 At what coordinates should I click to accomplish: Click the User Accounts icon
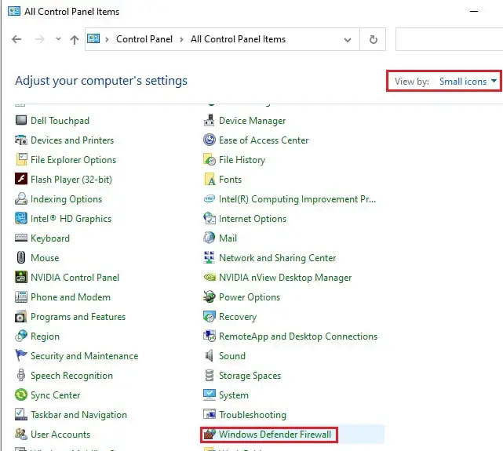coord(21,434)
